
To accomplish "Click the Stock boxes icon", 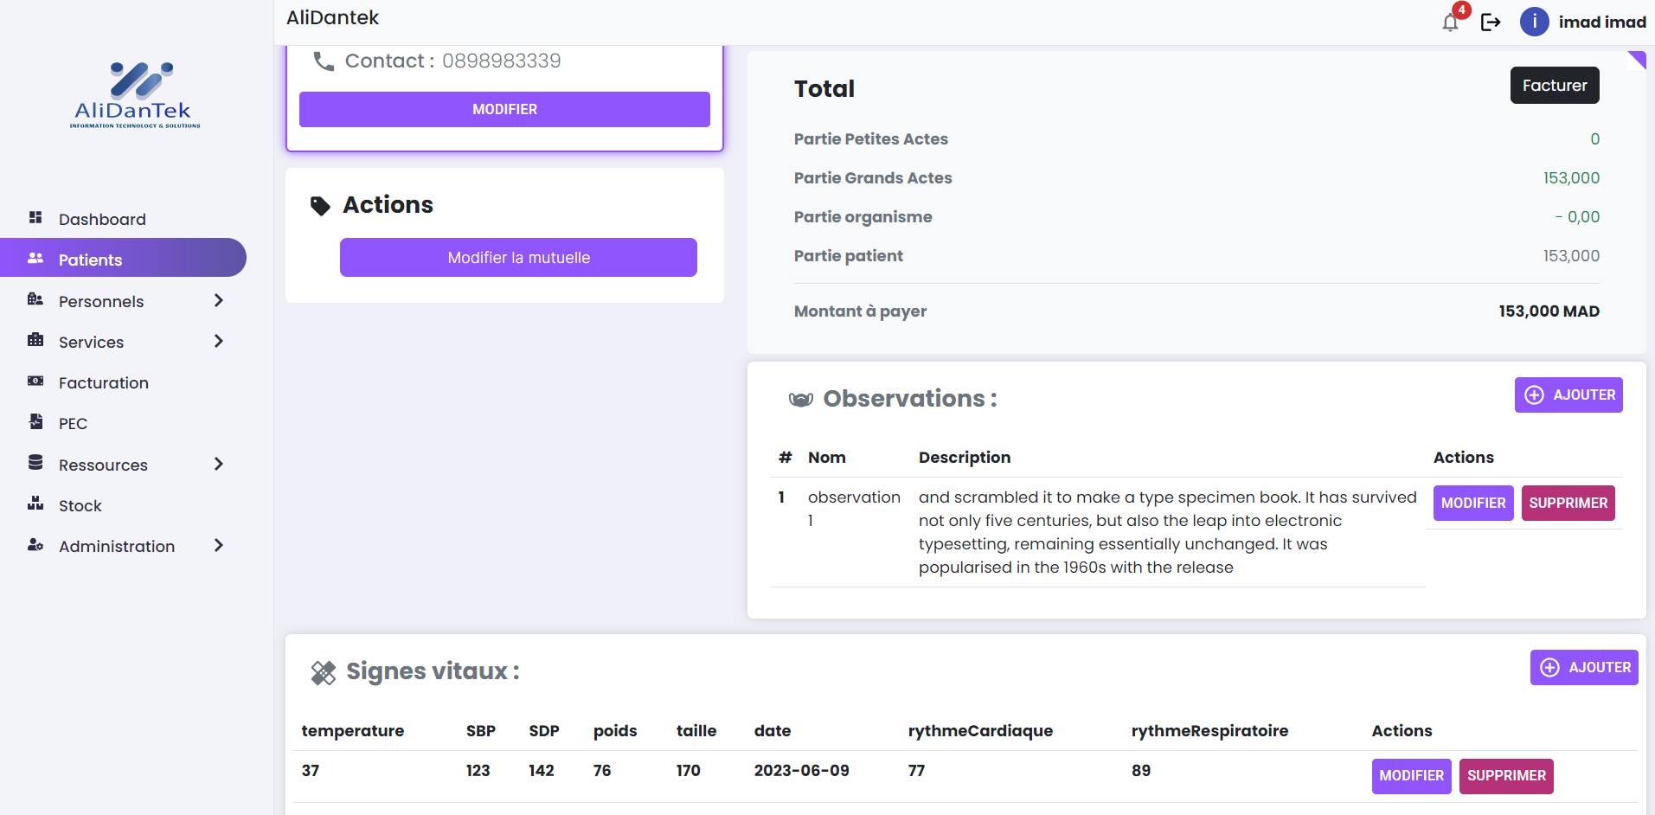I will tap(35, 504).
